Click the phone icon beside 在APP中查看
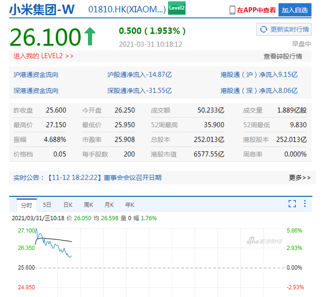322x297 pixels. click(232, 10)
